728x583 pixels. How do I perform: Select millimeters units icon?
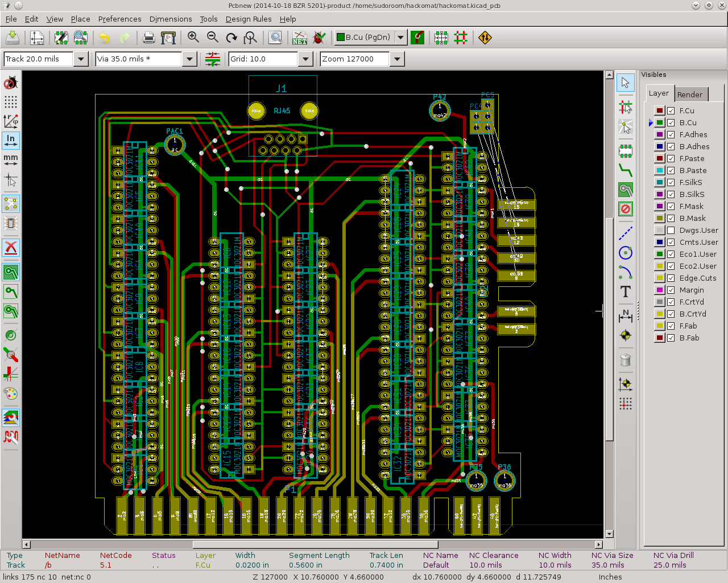tap(11, 159)
